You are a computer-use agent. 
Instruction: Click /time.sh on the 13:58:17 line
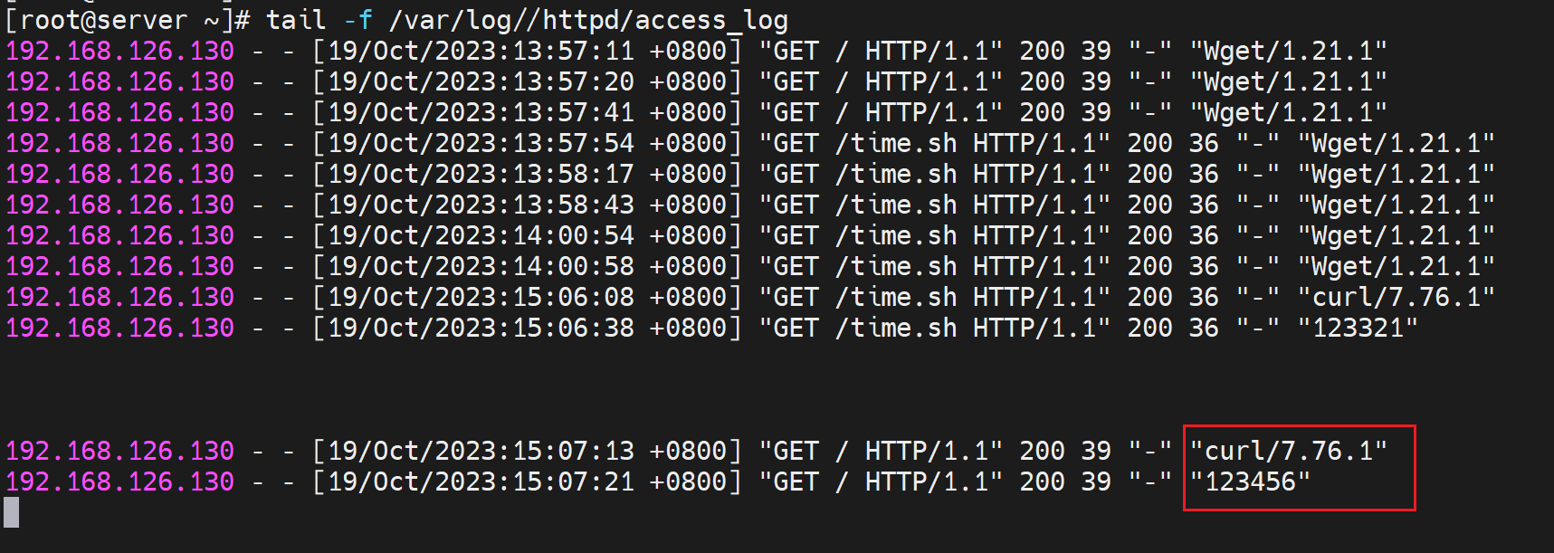point(896,174)
